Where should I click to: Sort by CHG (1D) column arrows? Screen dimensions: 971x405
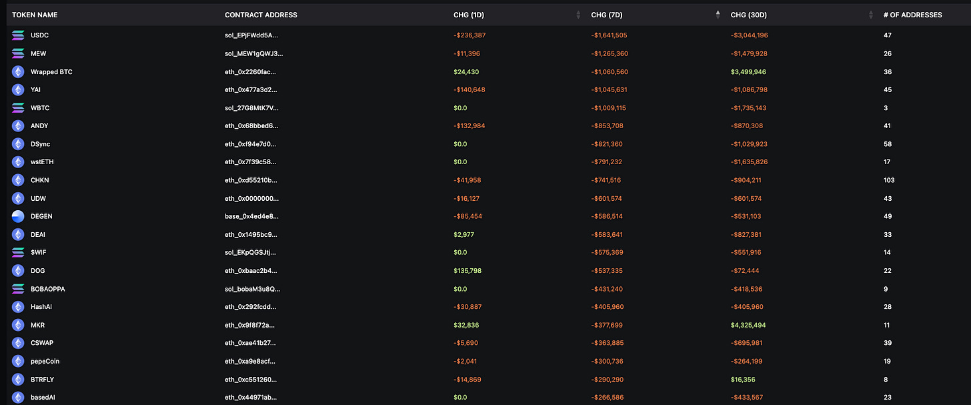coord(578,15)
